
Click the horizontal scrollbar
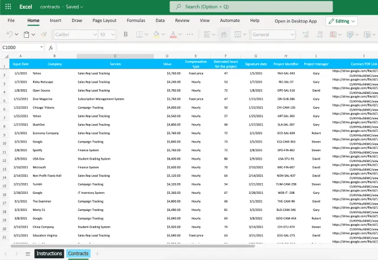pyautogui.click(x=132, y=246)
